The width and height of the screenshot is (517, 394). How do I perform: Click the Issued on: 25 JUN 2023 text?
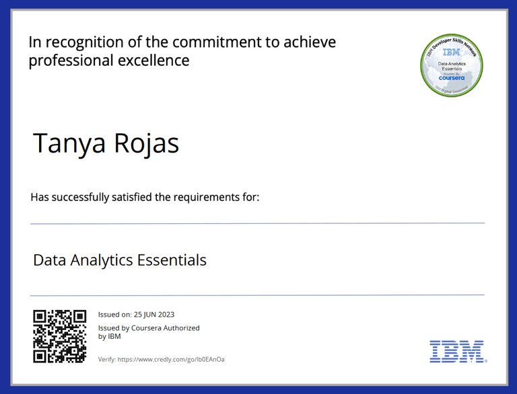(x=136, y=315)
